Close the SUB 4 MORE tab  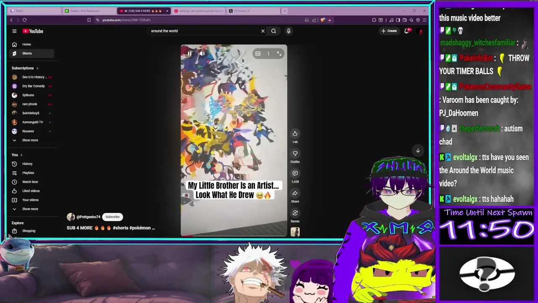(x=167, y=11)
